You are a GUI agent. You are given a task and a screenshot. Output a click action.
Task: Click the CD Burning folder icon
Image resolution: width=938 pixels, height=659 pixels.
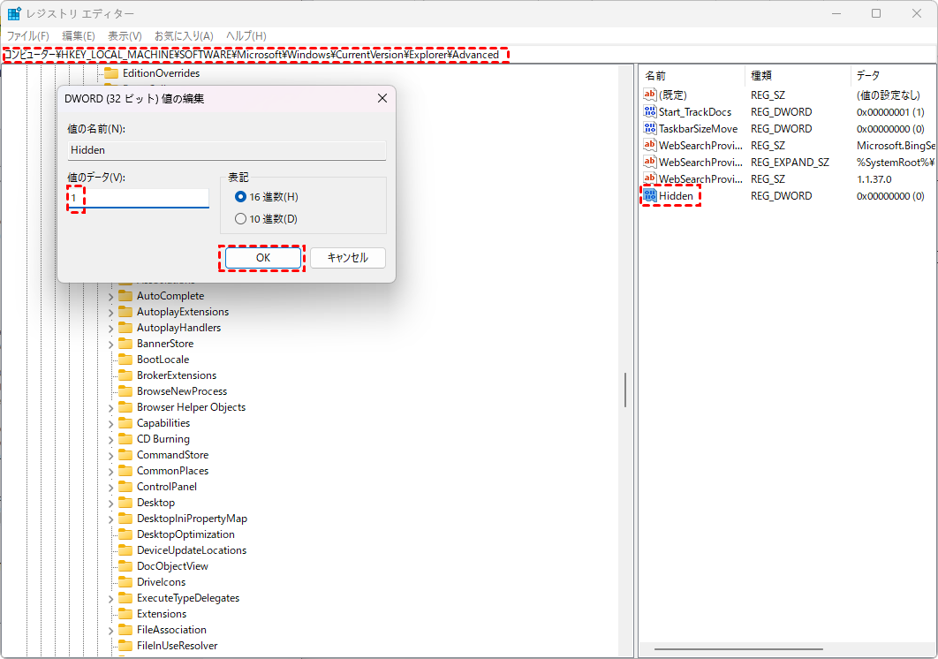coord(125,439)
